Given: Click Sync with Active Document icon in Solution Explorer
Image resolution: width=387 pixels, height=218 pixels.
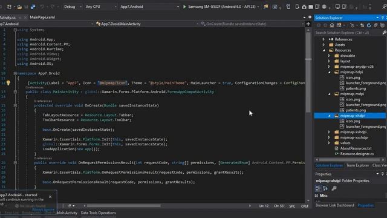Looking at the screenshot, I should (x=362, y=25).
